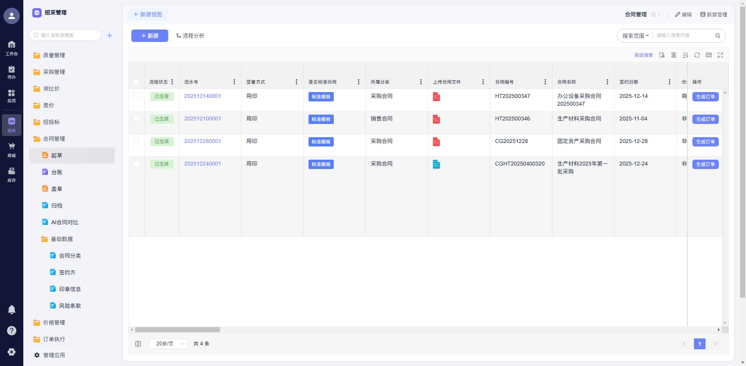Click the blue 新建 button
Screen dimensions: 746x366
(150, 36)
